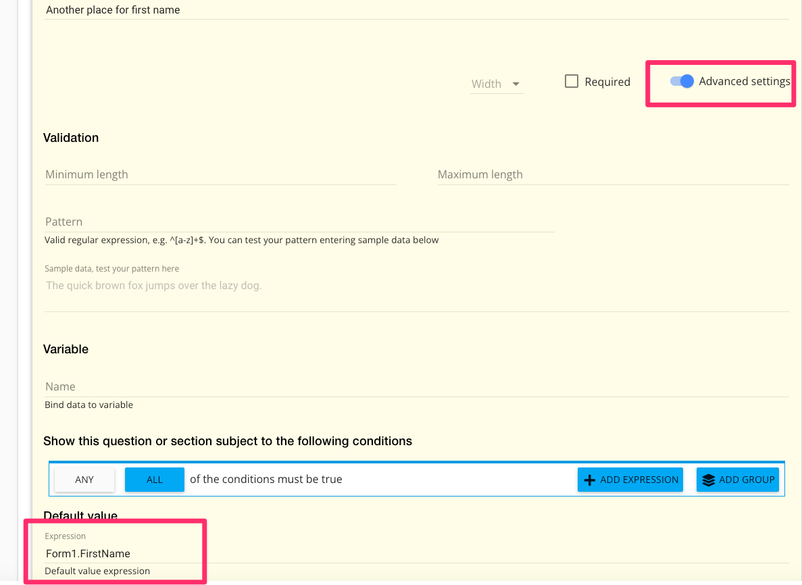Click the 'Another place for first name' field

[x=416, y=10]
